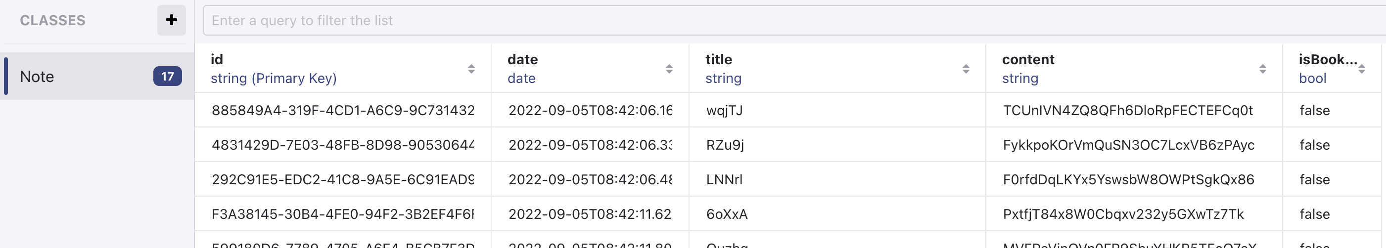Sort by content column arrows
The height and width of the screenshot is (248, 1386).
click(1262, 69)
